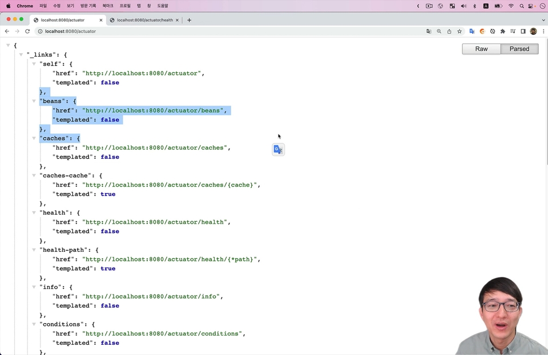The width and height of the screenshot is (548, 355).
Task: Collapse the "self" node
Action: (34, 63)
